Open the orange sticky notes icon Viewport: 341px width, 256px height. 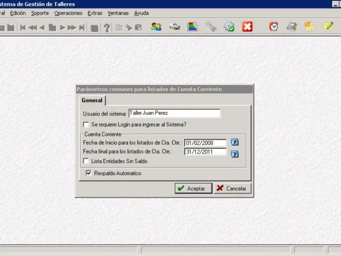[x=310, y=26]
